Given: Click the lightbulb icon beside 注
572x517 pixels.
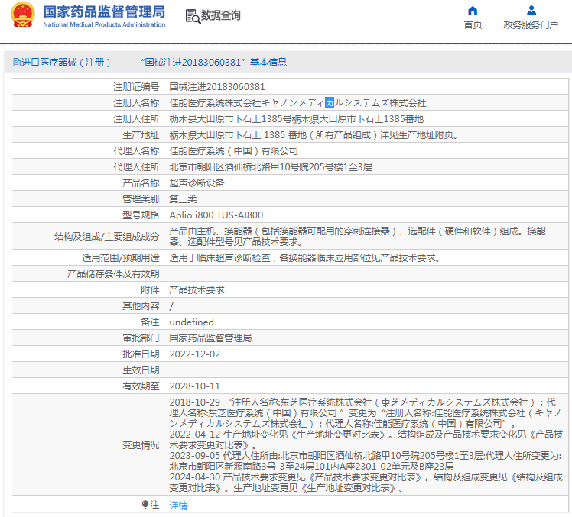Looking at the screenshot, I should (145, 505).
